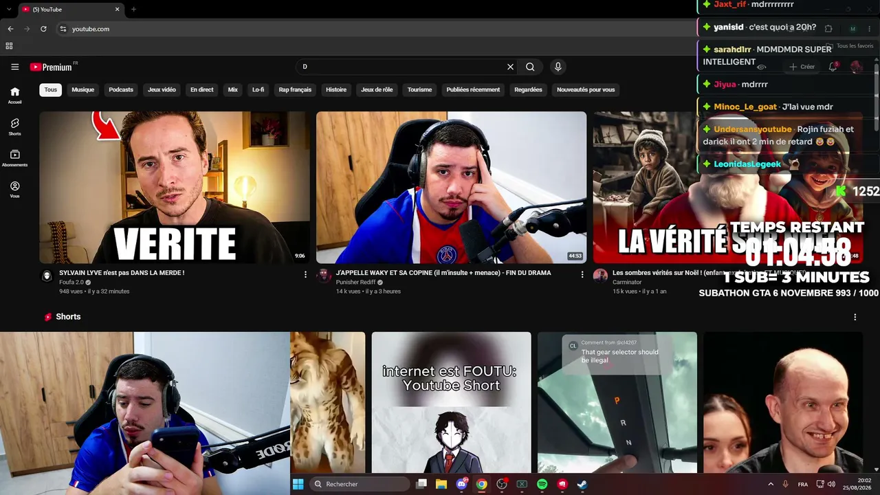
Task: Select the Podcasts filter chip
Action: pyautogui.click(x=121, y=89)
